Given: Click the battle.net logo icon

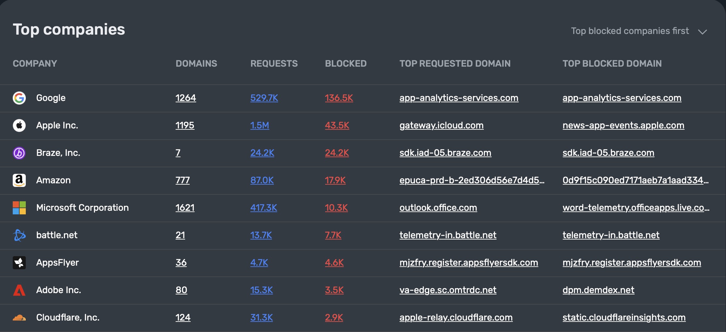Looking at the screenshot, I should (x=19, y=235).
